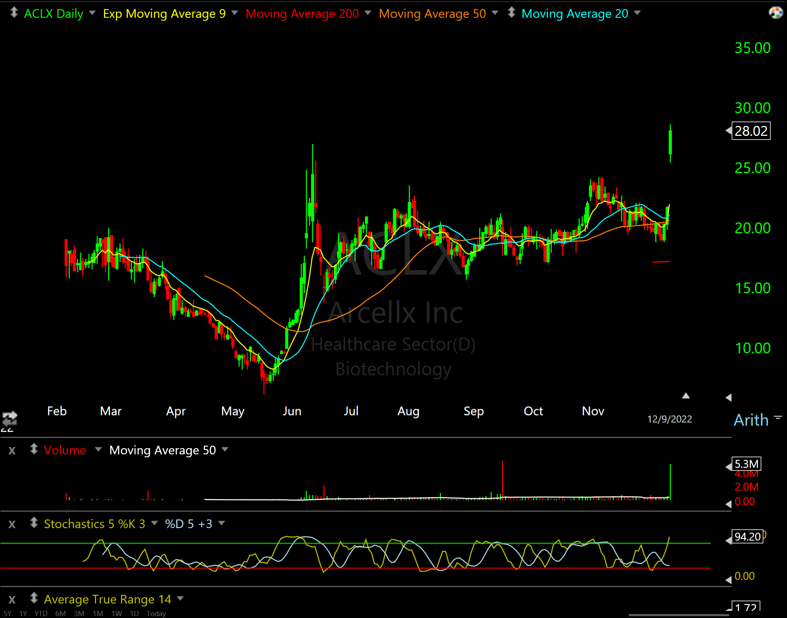Click the left arrow at price axis bottom
The width and height of the screenshot is (787, 618).
[x=729, y=398]
